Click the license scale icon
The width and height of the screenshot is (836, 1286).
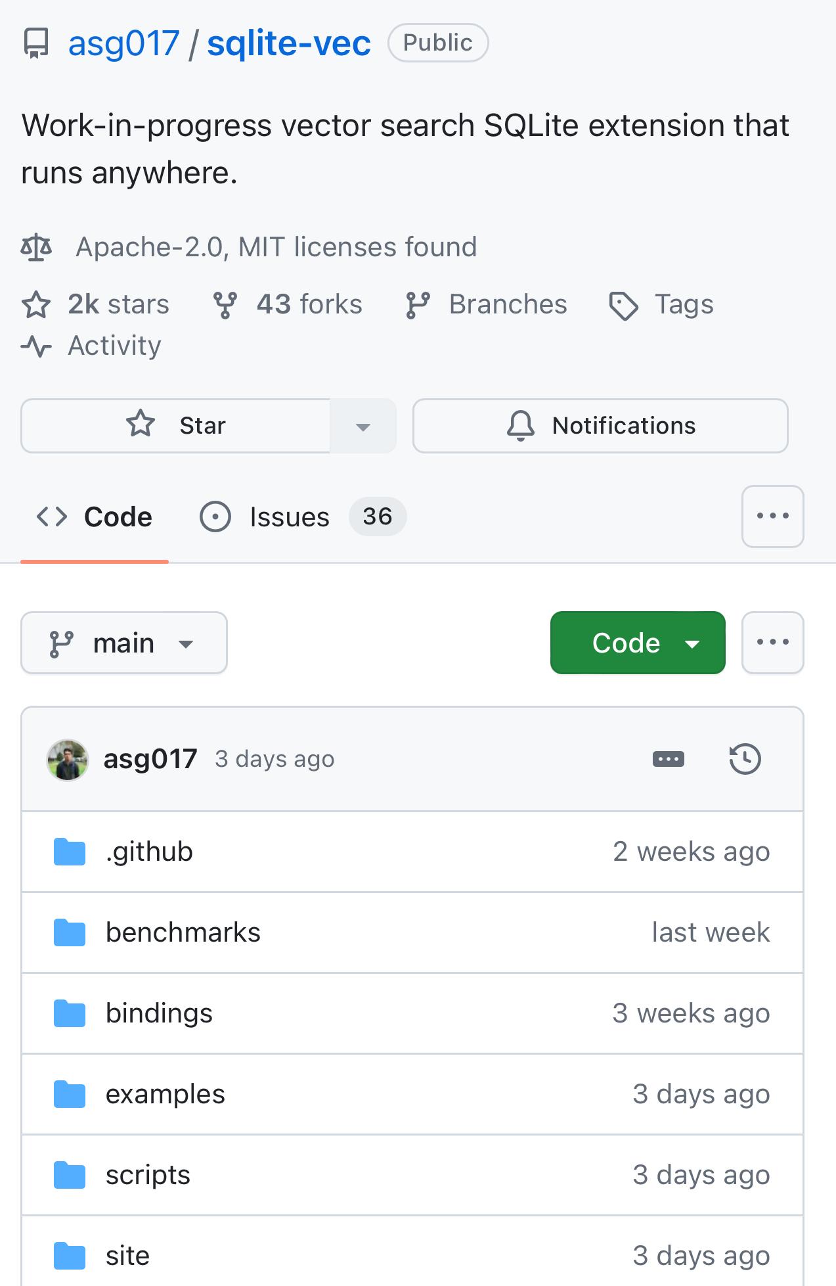37,247
